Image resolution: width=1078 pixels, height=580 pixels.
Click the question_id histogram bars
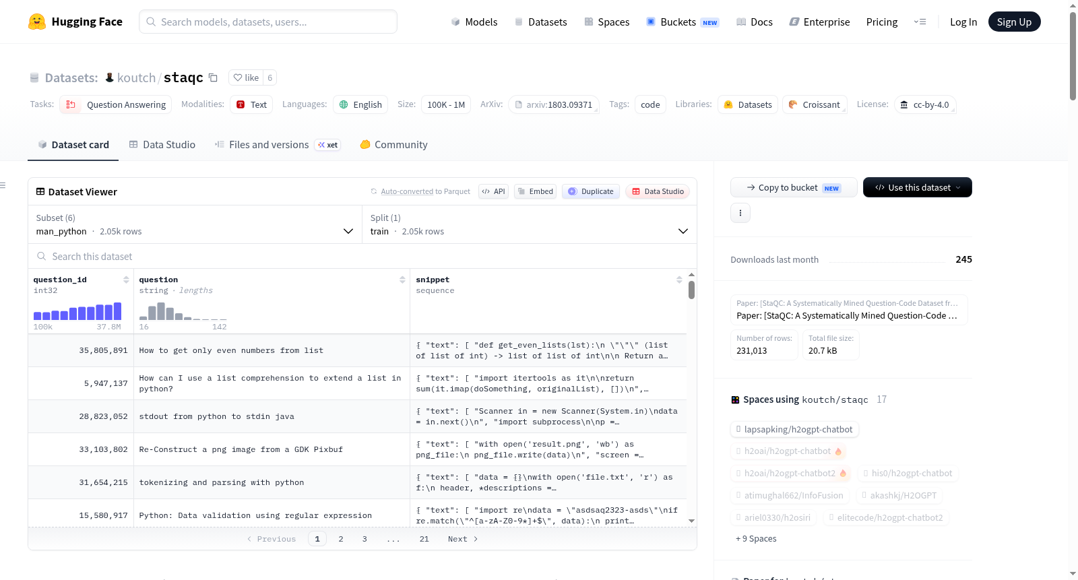point(77,311)
